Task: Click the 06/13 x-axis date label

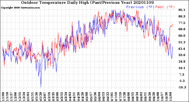Action: [x=103, y=97]
